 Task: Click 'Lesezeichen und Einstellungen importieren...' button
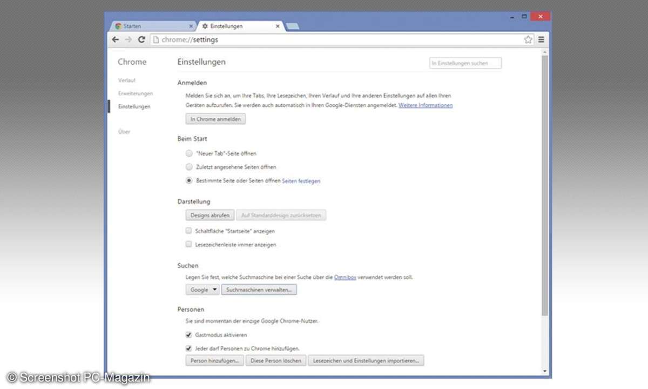pos(366,360)
